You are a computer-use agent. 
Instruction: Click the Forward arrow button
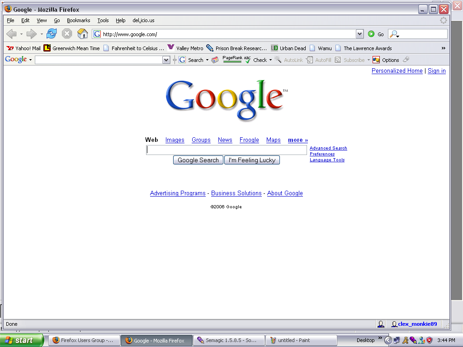[x=31, y=34]
